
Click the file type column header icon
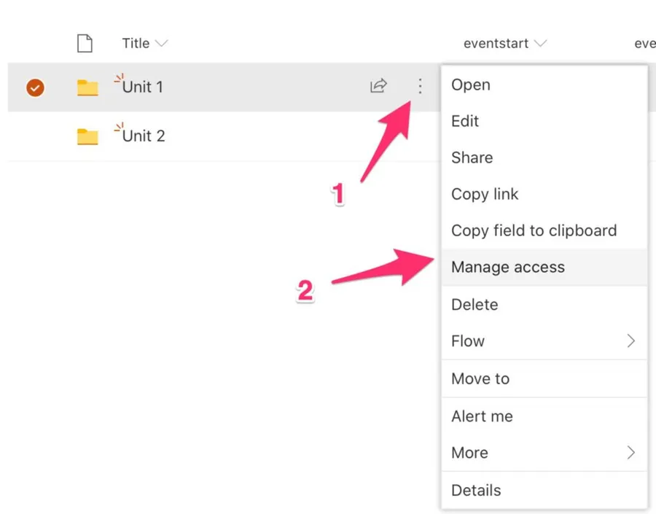(x=85, y=44)
